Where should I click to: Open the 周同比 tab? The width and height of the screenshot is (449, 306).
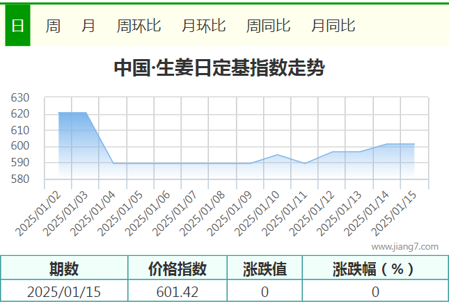[x=268, y=26]
